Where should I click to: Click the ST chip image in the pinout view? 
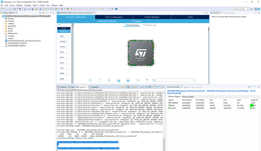(141, 53)
